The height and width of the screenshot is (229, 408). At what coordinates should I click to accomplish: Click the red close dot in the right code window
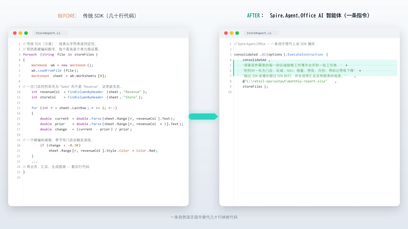pos(226,33)
